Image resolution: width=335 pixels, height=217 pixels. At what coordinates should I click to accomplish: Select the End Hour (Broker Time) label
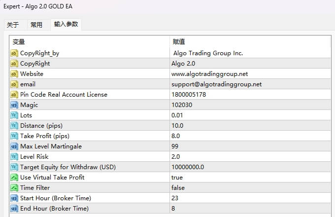(55, 209)
